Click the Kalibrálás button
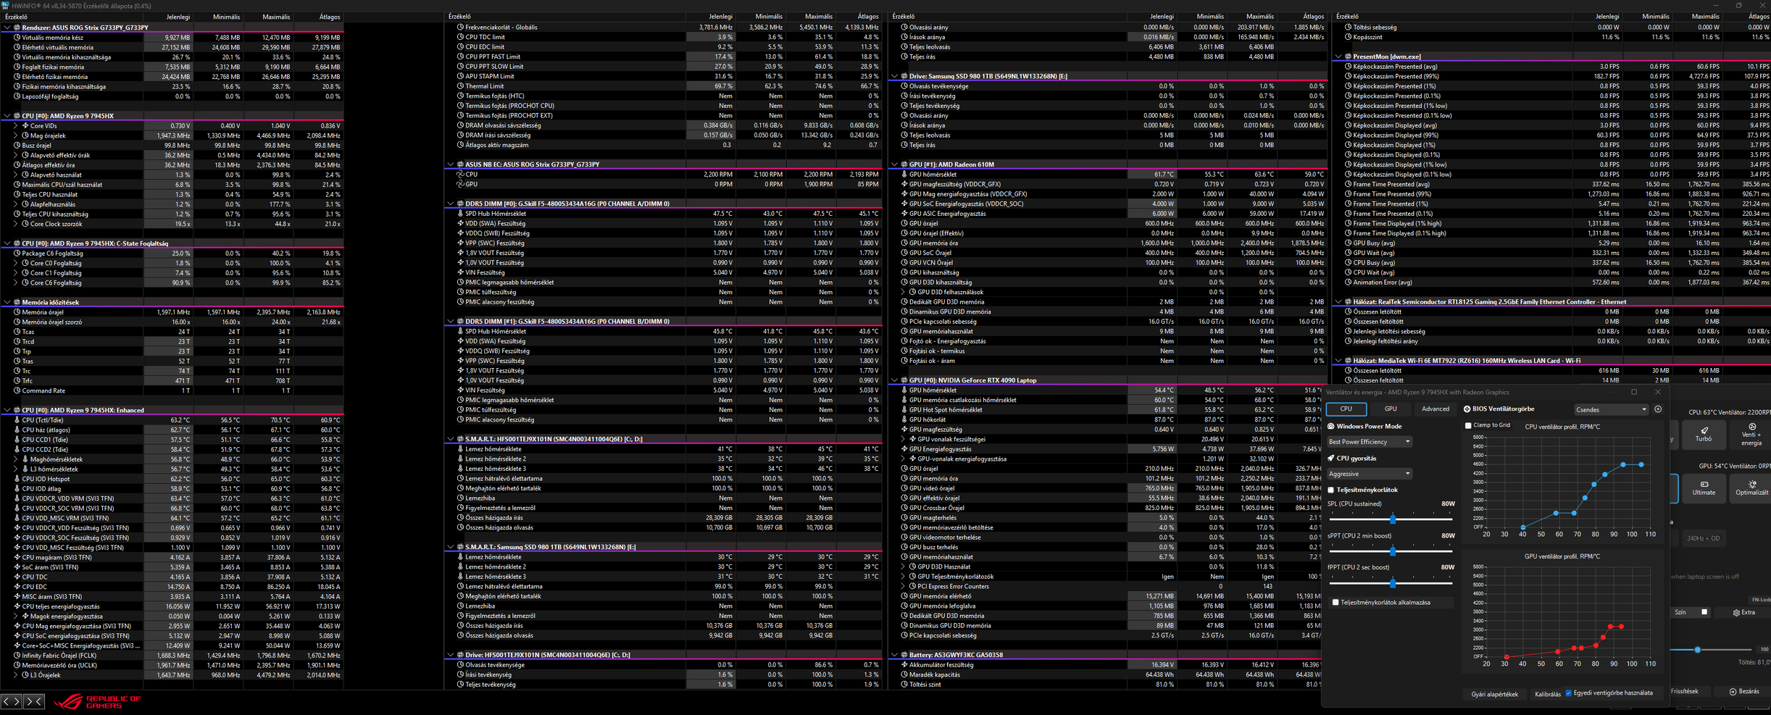 (1548, 694)
